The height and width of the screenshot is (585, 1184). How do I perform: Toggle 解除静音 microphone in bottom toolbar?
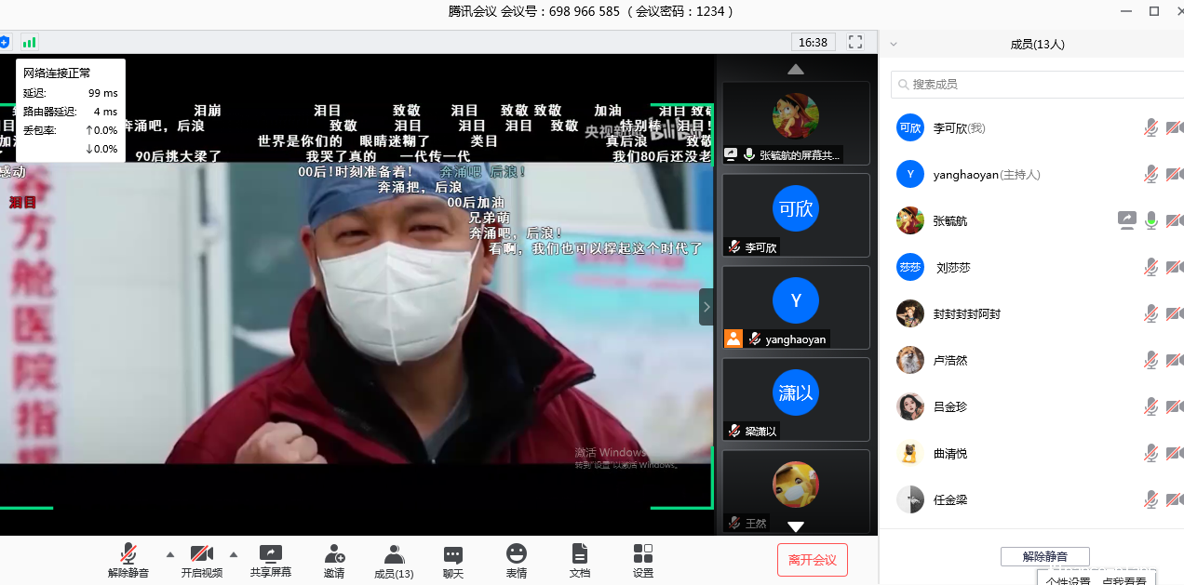128,554
